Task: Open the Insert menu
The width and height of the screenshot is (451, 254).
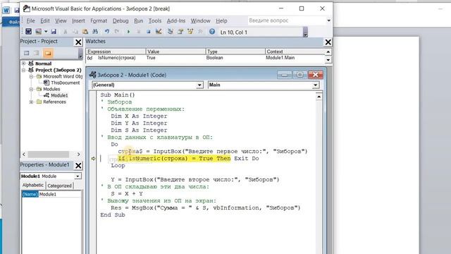Action: pos(78,20)
